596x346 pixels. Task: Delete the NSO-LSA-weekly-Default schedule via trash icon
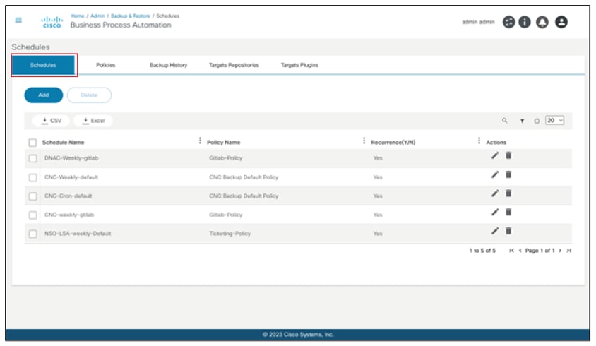(508, 231)
